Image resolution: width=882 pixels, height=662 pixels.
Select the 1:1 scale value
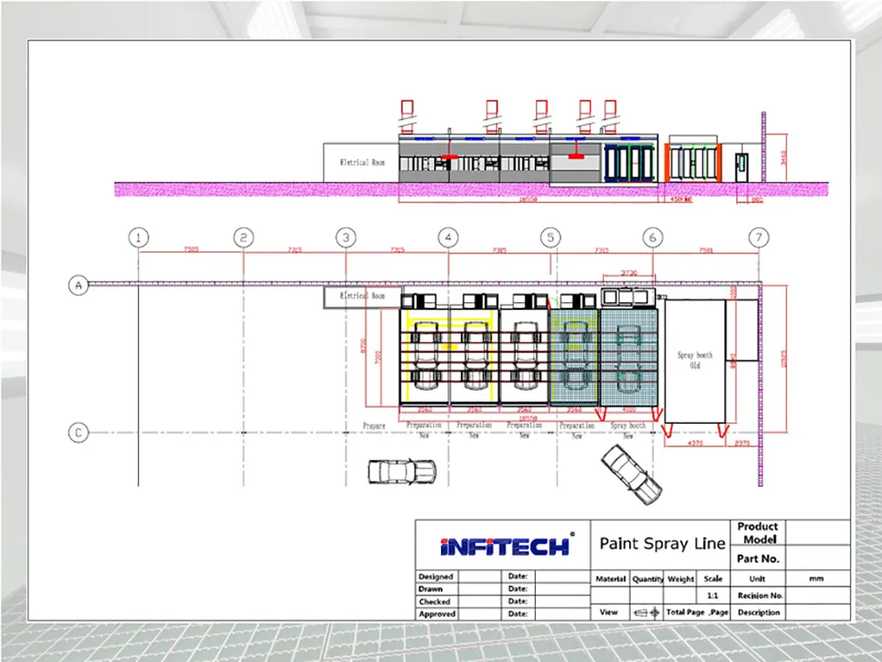[712, 596]
